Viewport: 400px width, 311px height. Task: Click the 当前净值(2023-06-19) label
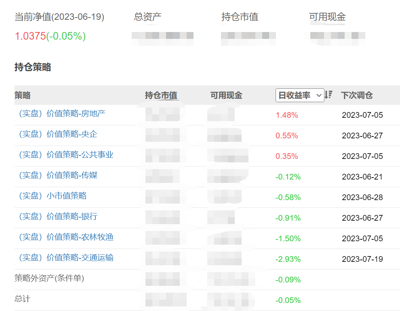point(60,17)
